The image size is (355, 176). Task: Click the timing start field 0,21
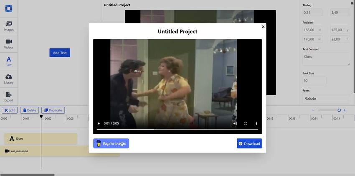(x=312, y=13)
